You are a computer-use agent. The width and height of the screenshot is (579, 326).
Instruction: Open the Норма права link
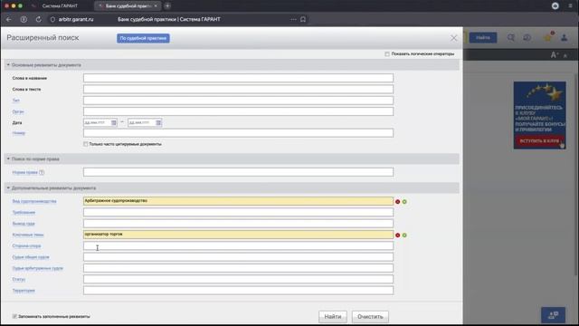[25, 172]
